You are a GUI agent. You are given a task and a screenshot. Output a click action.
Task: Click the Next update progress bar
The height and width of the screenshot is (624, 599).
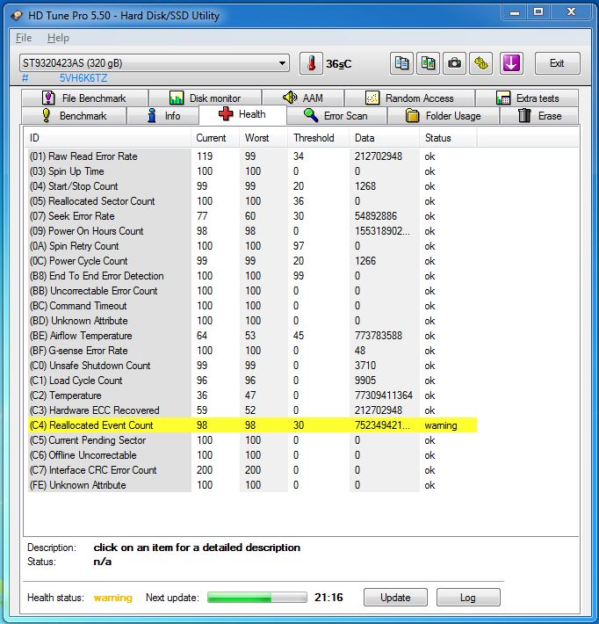click(x=257, y=598)
